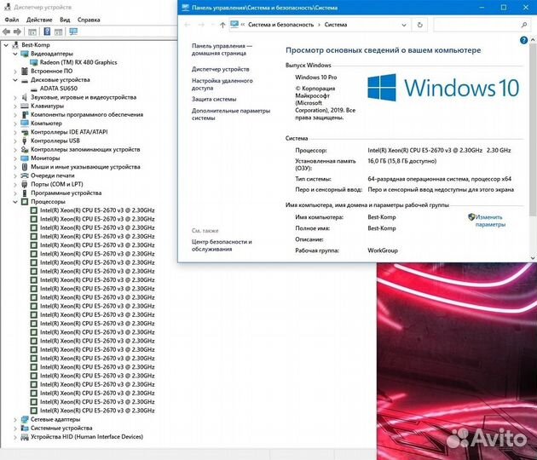
Task: Expand the Встроенное ПО category
Action: click(x=15, y=72)
